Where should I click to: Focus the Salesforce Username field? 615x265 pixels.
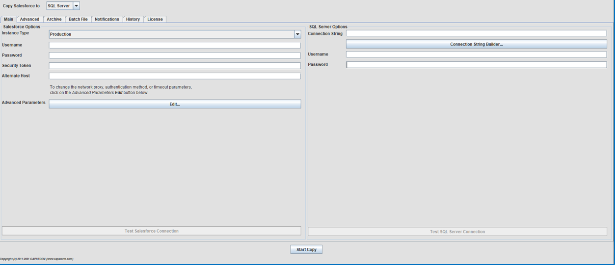[x=175, y=45]
